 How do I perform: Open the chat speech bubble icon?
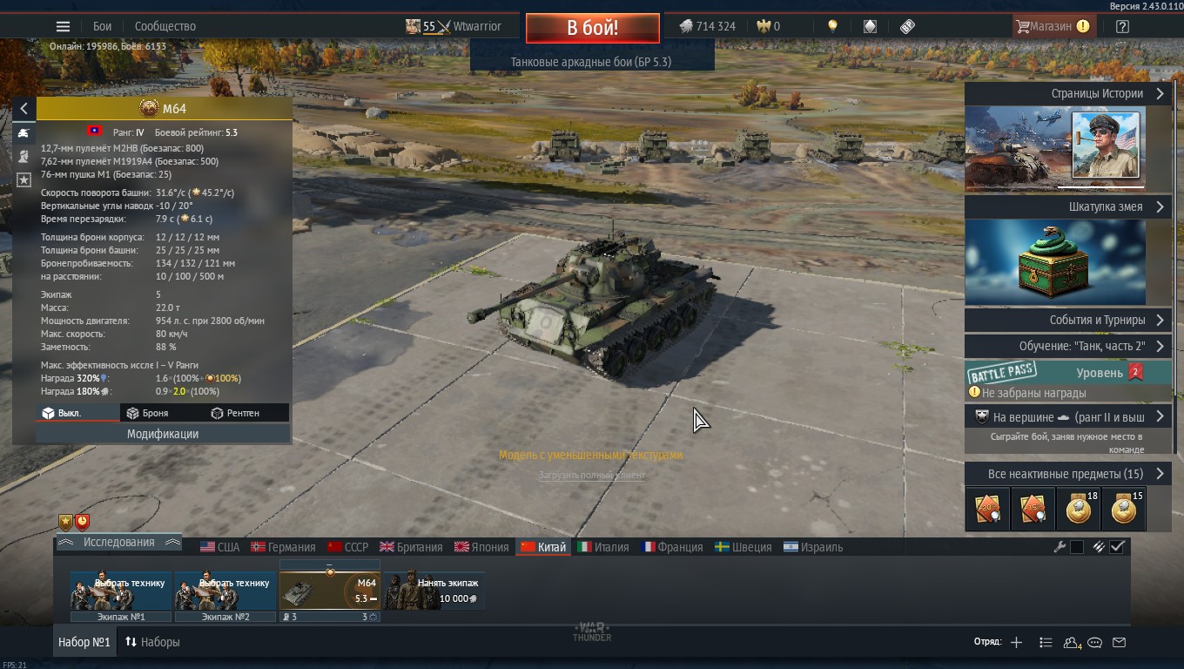(x=1095, y=642)
